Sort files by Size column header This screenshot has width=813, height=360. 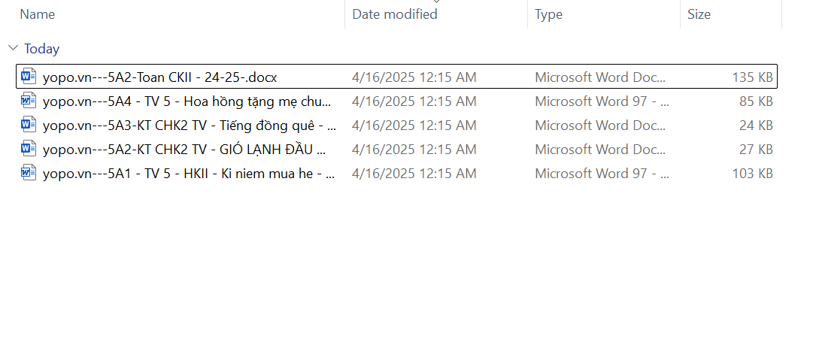[x=699, y=14]
